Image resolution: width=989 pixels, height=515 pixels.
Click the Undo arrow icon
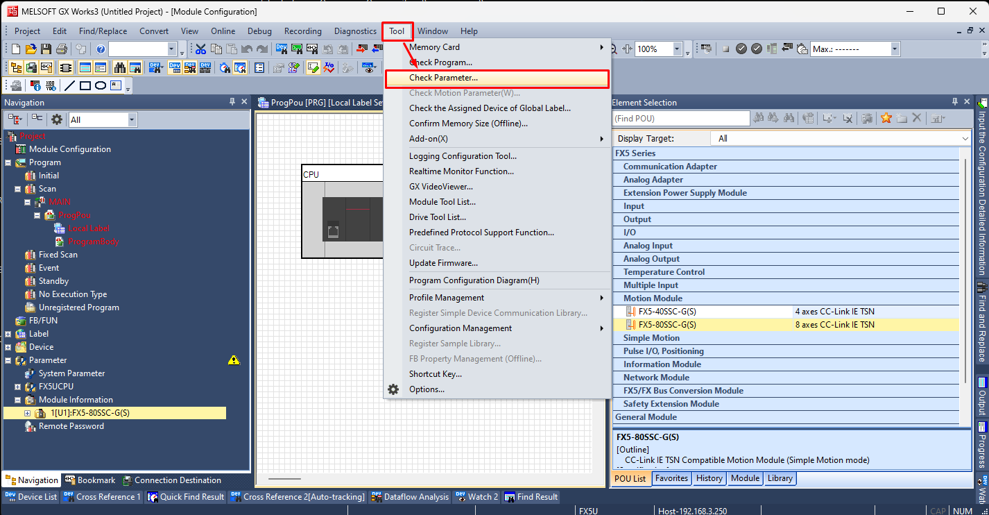246,49
